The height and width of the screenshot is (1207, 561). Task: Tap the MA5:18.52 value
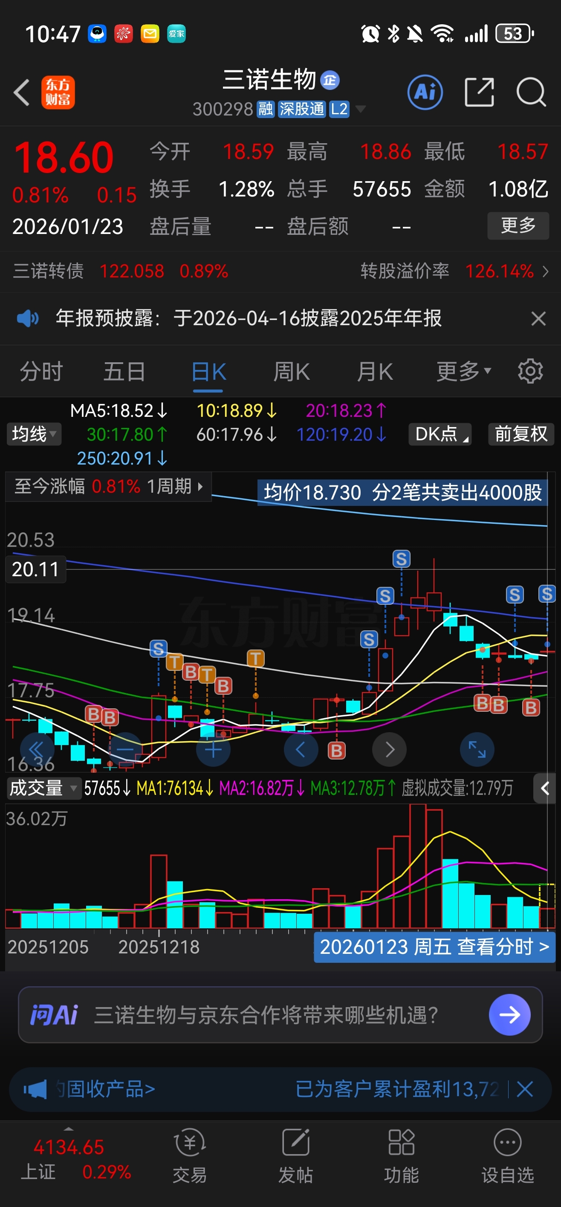pos(119,410)
